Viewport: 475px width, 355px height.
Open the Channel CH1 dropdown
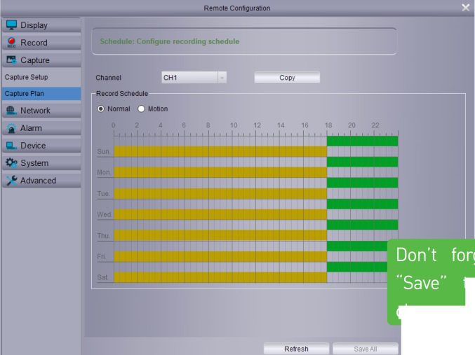(222, 78)
